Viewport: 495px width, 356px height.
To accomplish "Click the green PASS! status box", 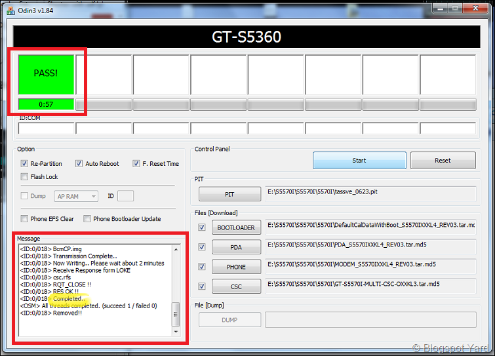I will (x=46, y=75).
